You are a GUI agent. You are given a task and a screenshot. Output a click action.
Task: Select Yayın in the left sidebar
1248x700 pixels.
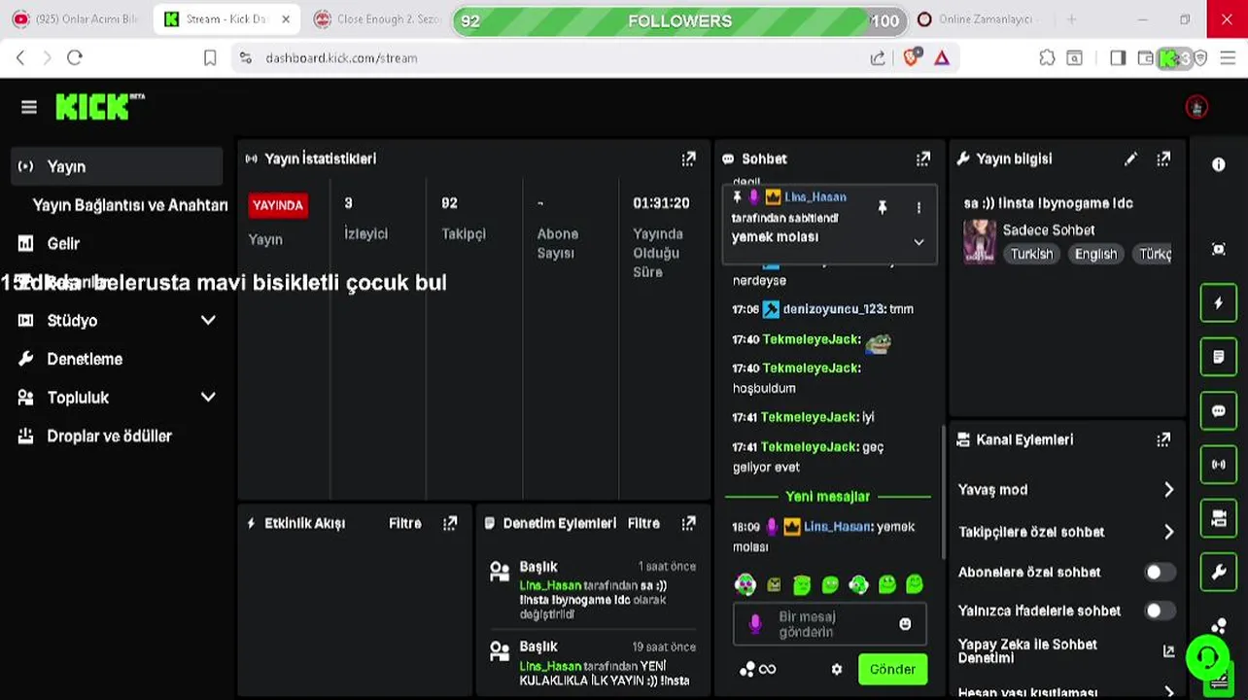(117, 166)
